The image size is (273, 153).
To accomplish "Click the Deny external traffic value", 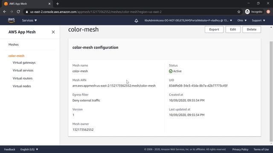I will (x=86, y=100).
